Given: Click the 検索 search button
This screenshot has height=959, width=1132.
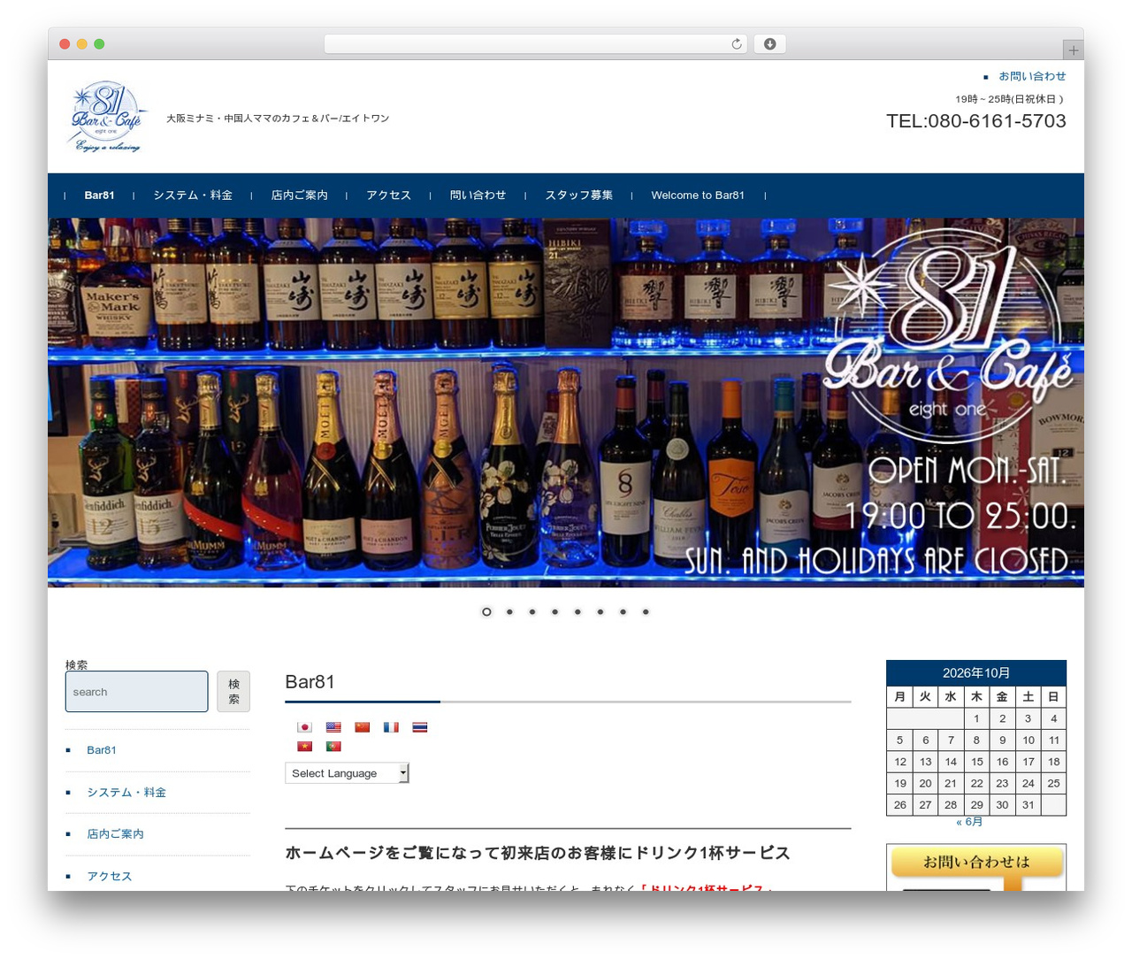Looking at the screenshot, I should coord(233,692).
